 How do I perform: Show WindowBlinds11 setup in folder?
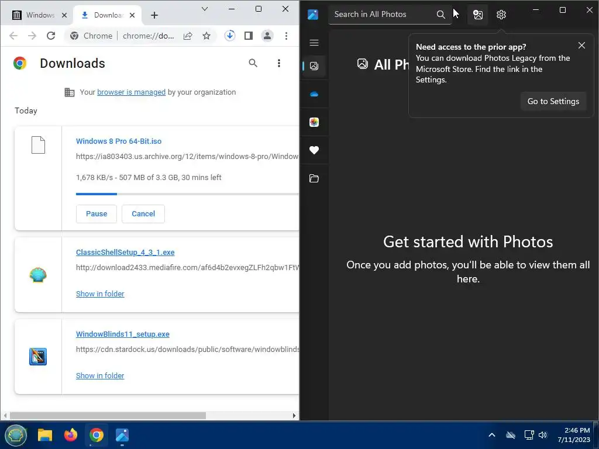click(x=100, y=376)
